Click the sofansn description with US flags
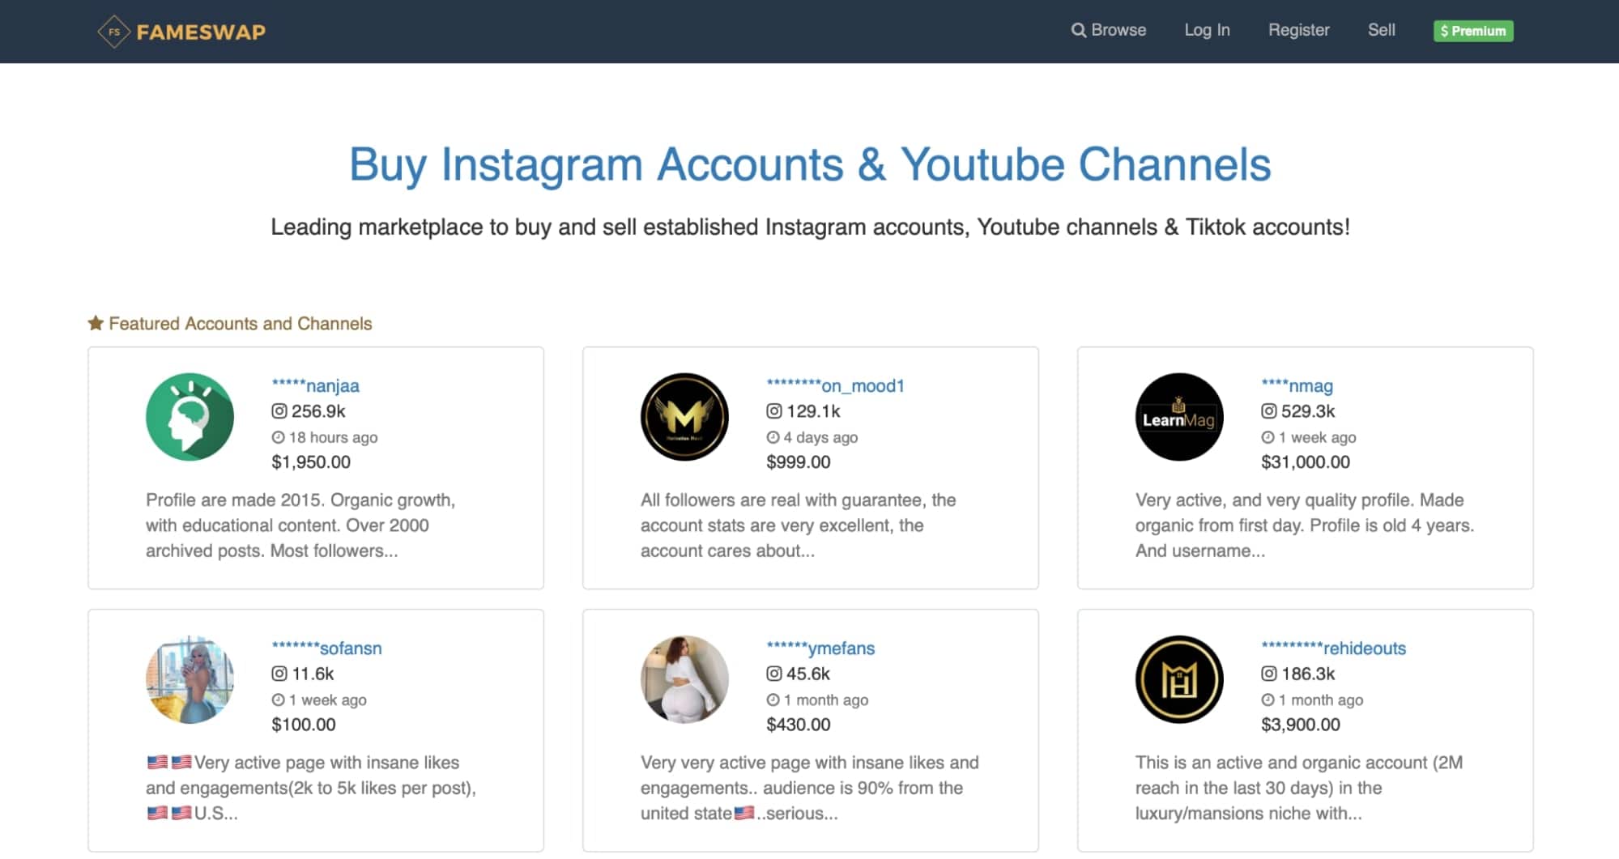 pyautogui.click(x=311, y=788)
